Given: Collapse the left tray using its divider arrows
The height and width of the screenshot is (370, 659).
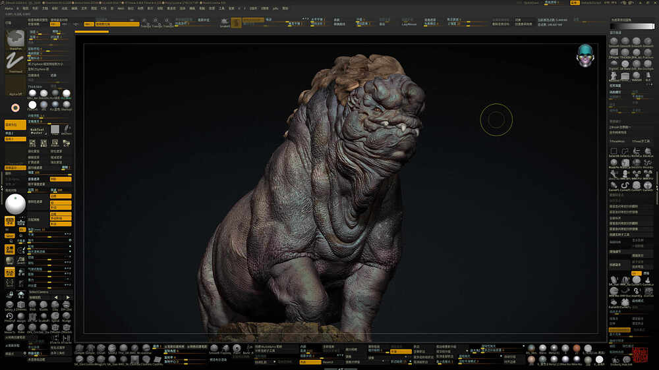Looking at the screenshot, I should point(2,188).
